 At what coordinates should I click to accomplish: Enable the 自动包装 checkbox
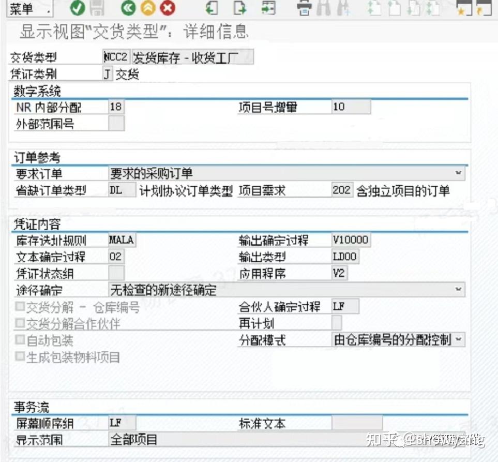click(20, 340)
